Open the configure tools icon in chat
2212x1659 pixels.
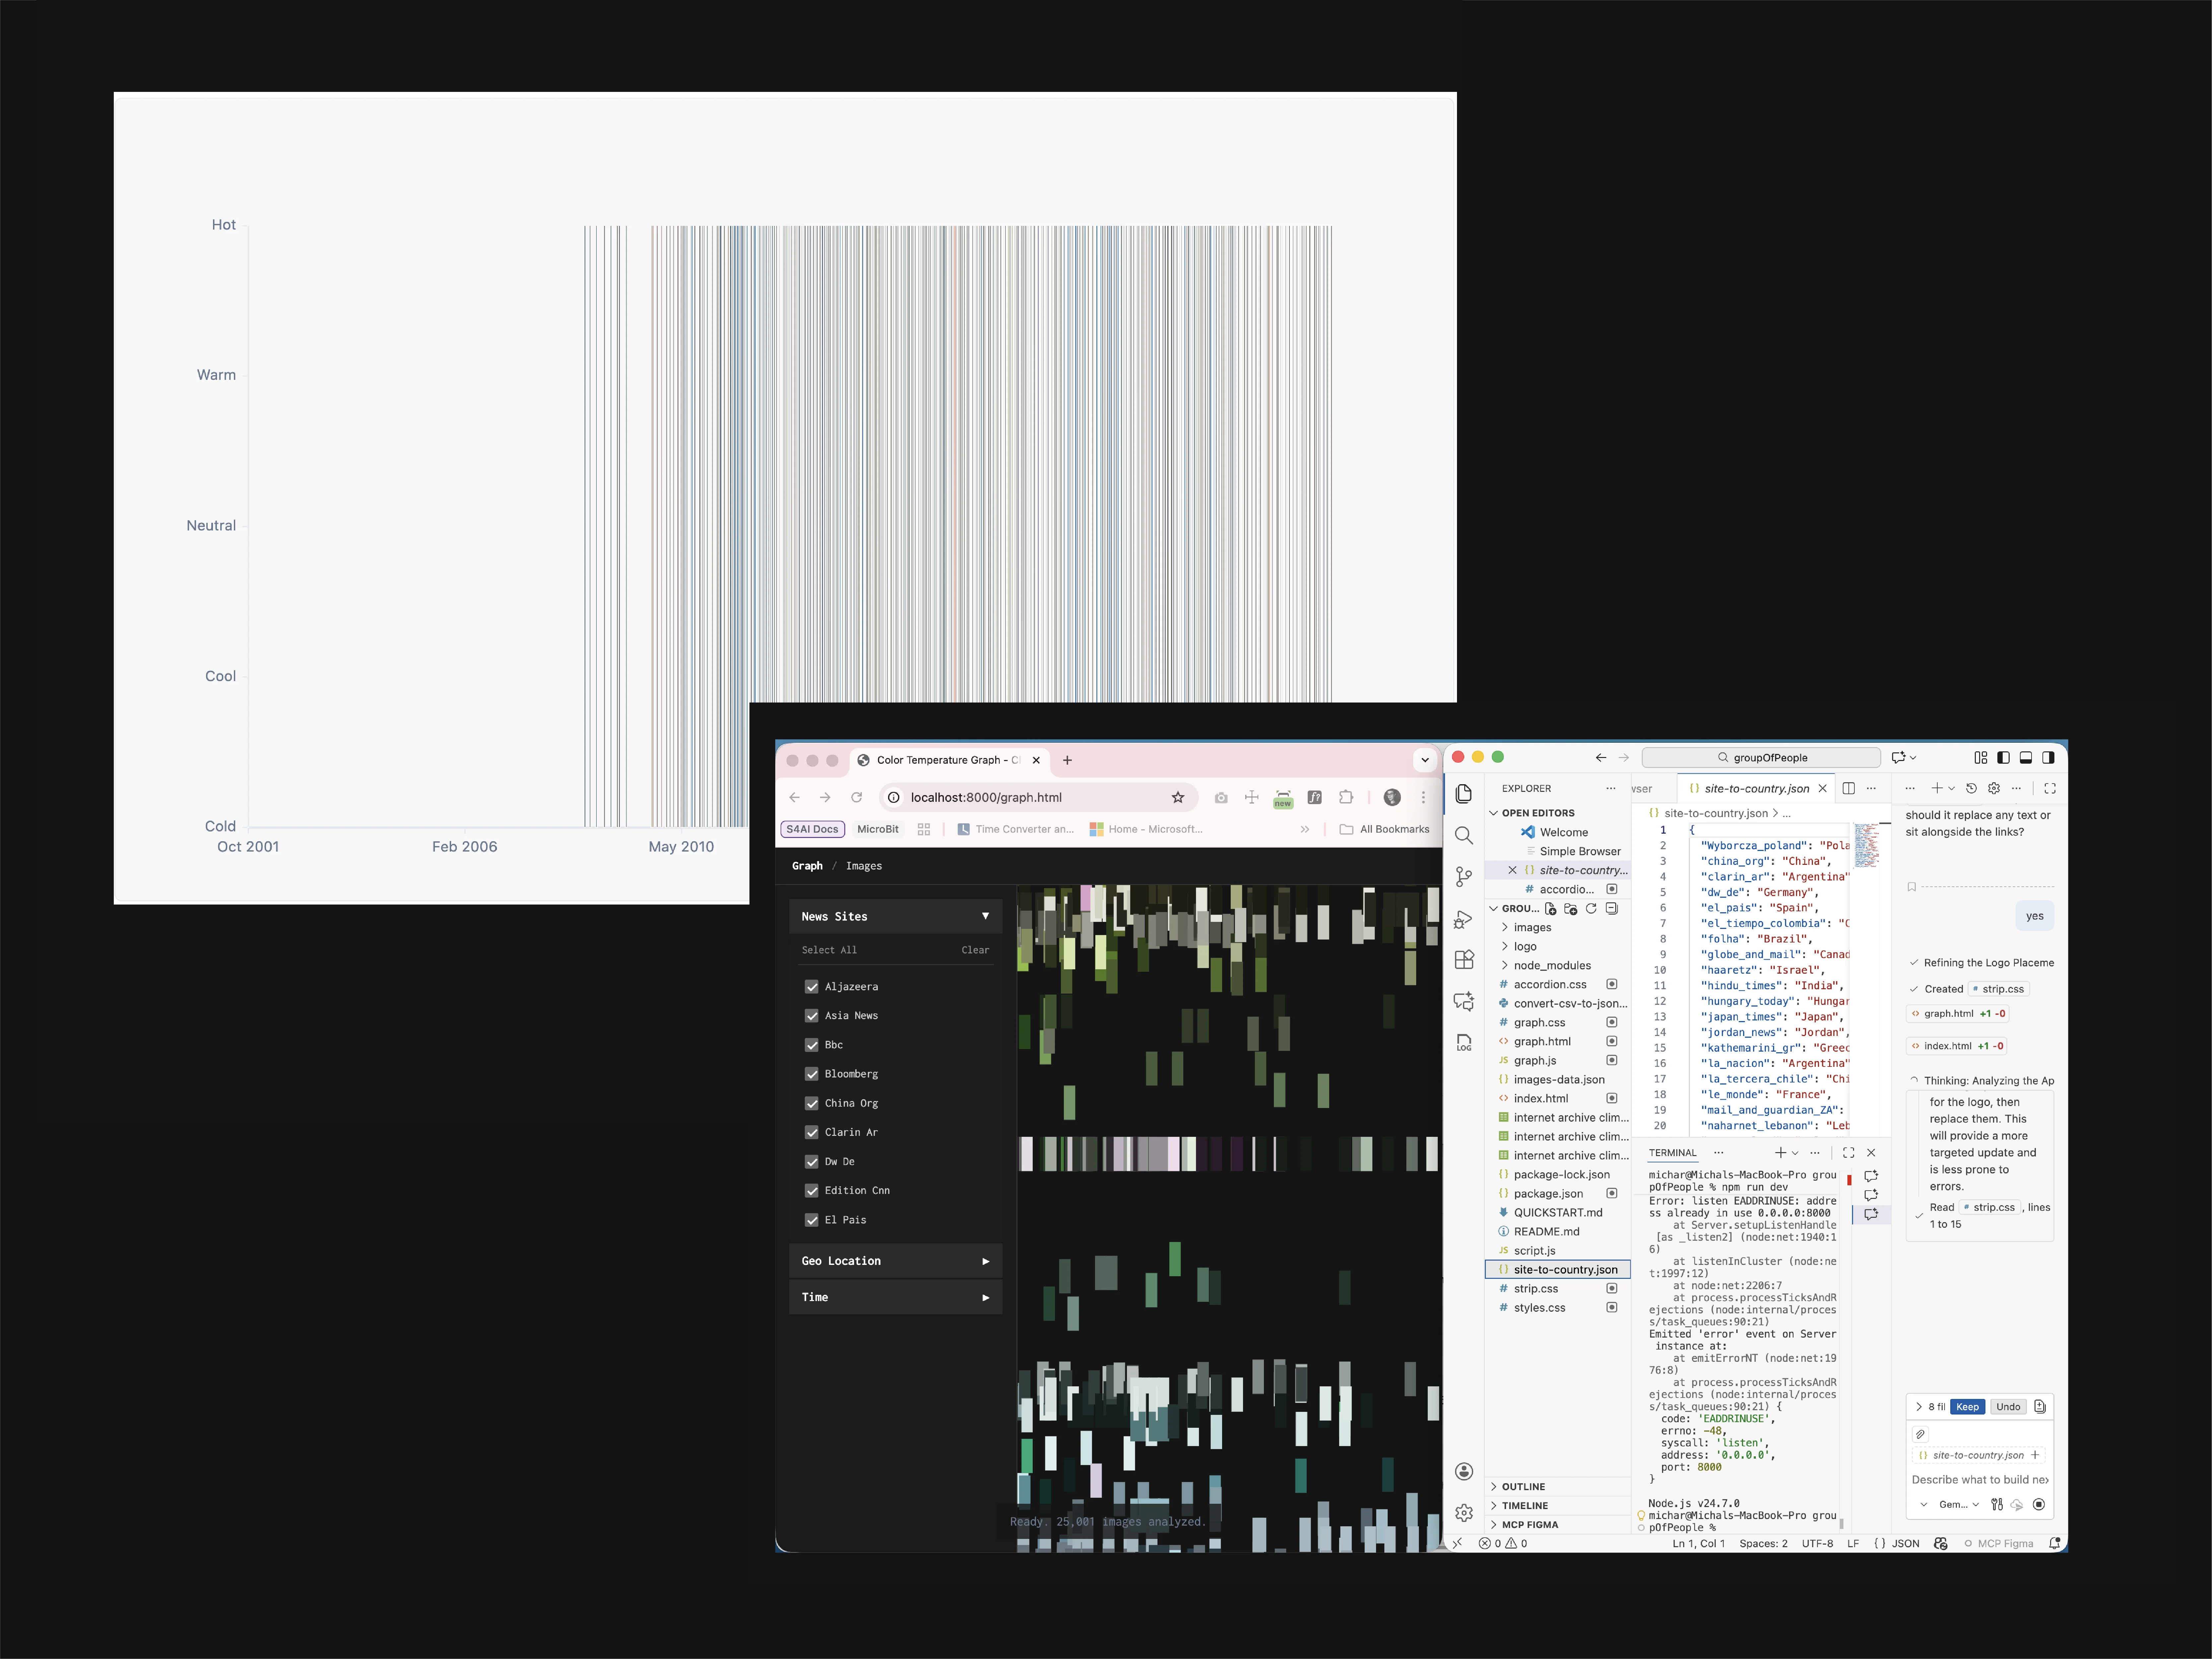click(x=1997, y=1504)
